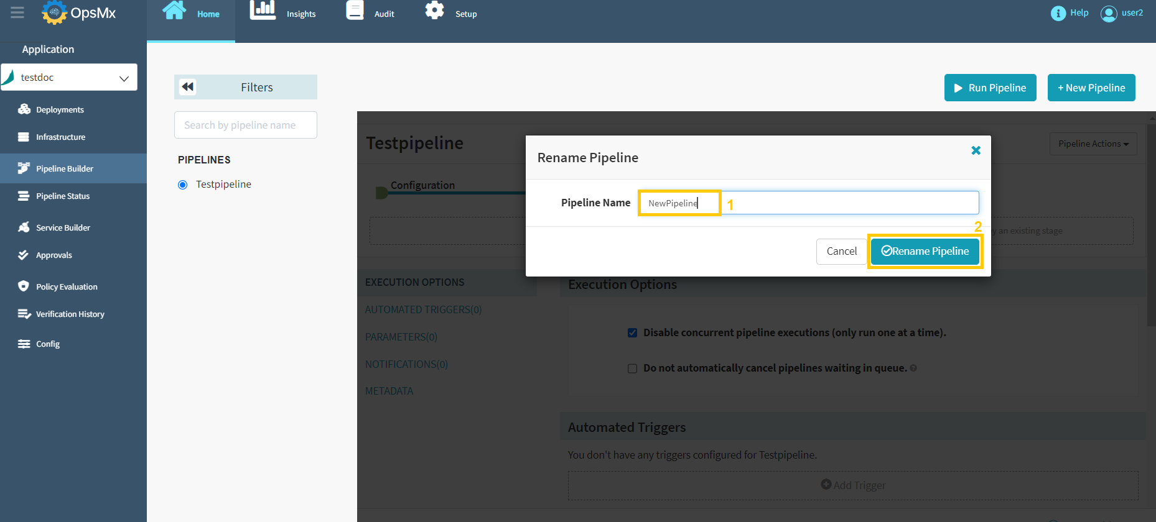
Task: Click the New Pipeline button
Action: click(1091, 88)
